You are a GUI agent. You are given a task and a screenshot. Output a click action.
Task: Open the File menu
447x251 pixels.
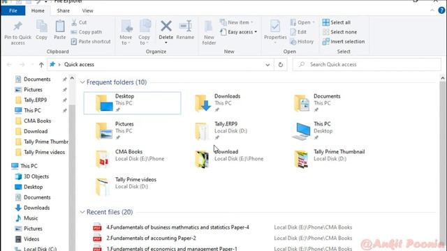coord(13,10)
